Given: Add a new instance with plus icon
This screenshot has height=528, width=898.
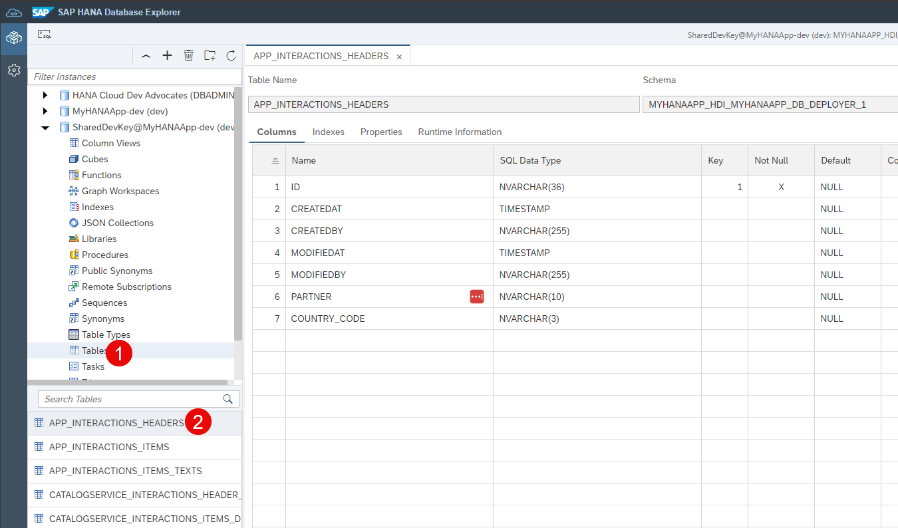Looking at the screenshot, I should (x=168, y=55).
